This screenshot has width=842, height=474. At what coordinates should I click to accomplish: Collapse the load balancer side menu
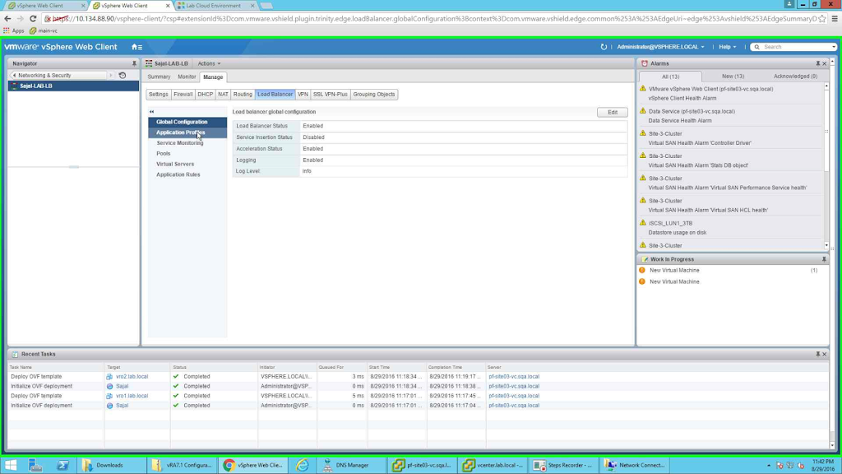[152, 112]
